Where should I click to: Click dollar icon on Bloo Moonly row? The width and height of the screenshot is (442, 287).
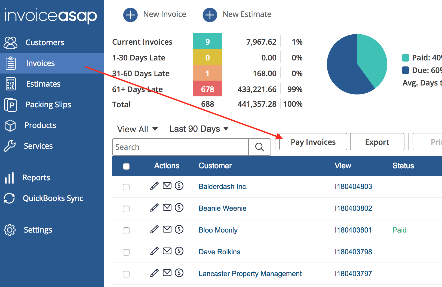click(179, 229)
